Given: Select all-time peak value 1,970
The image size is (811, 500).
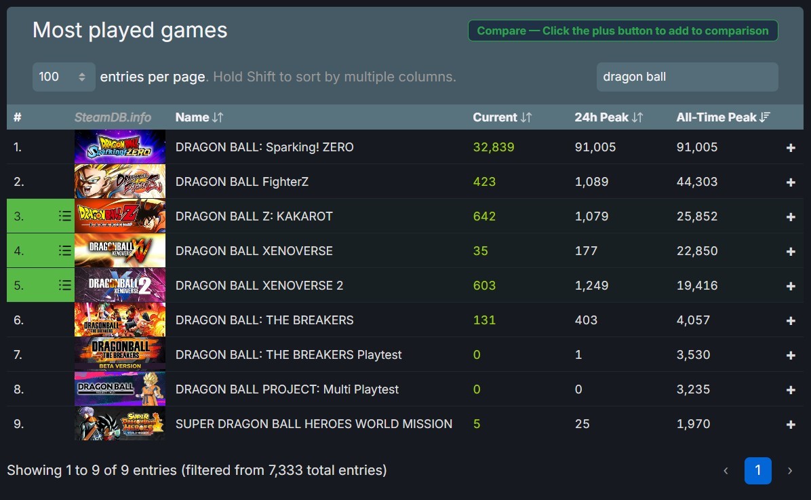Looking at the screenshot, I should click(x=693, y=424).
